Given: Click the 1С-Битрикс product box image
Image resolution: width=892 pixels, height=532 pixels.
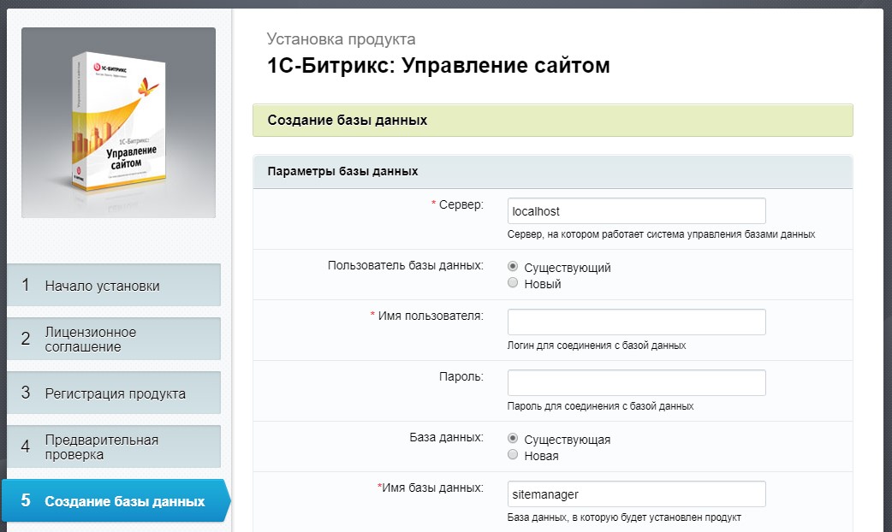Looking at the screenshot, I should coord(118,123).
